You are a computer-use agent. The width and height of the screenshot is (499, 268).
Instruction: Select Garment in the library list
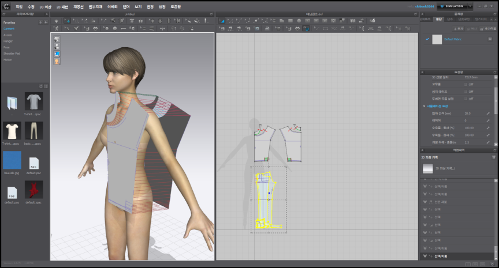9,29
